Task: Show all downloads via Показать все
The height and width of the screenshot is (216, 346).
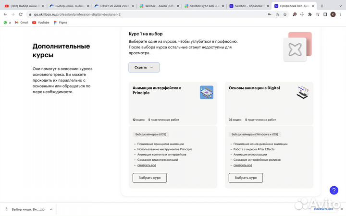Action: (323, 209)
